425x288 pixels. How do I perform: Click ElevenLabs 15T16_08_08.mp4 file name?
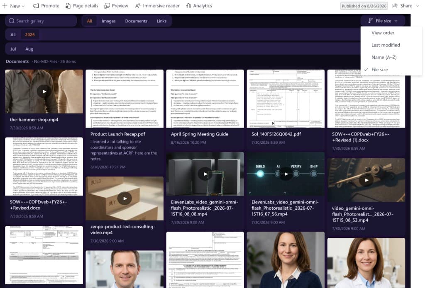pos(204,208)
